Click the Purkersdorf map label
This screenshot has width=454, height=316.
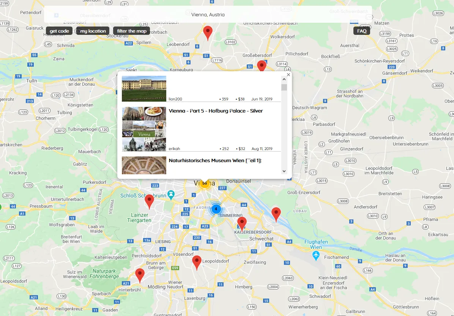tap(95, 182)
